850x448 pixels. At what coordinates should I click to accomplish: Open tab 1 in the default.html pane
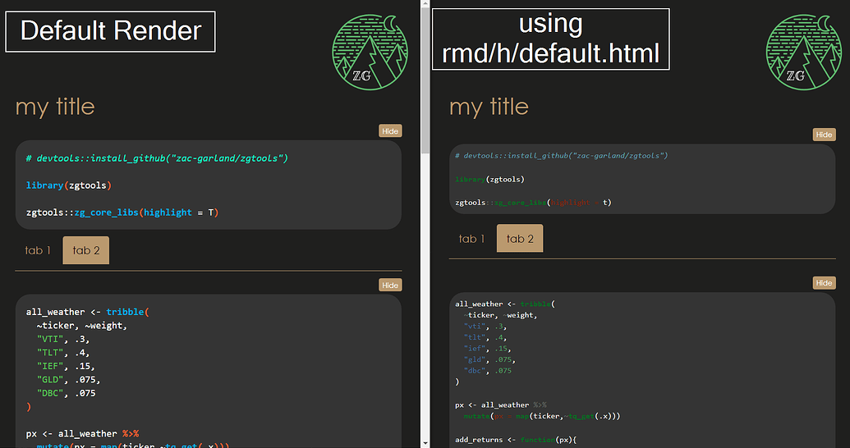click(472, 239)
